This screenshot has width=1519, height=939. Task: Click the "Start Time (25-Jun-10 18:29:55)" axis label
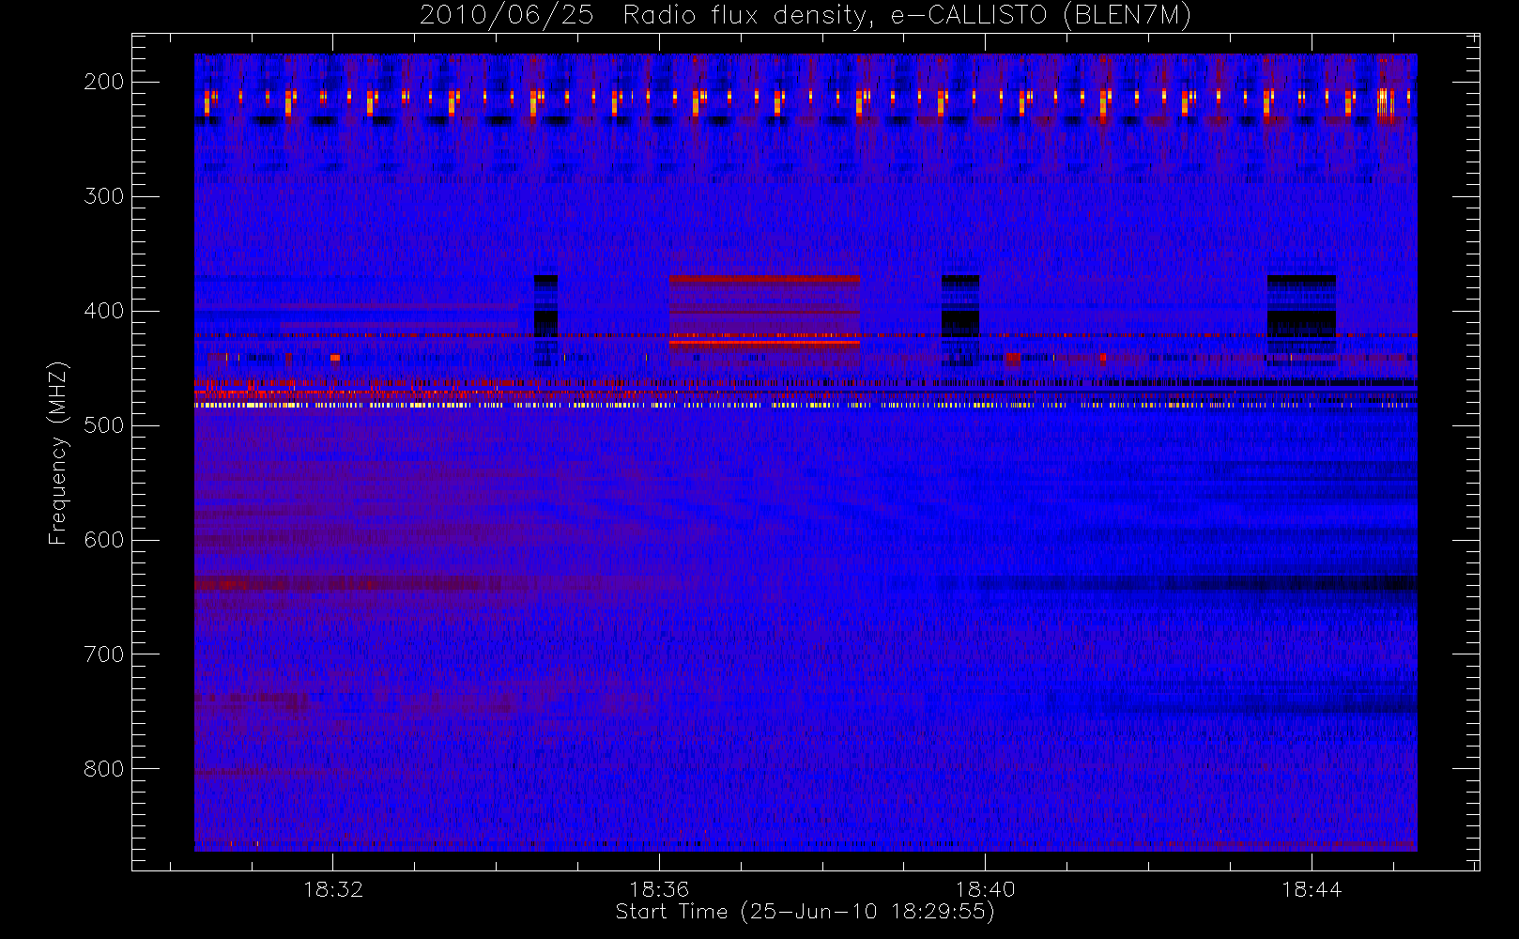pos(805,912)
